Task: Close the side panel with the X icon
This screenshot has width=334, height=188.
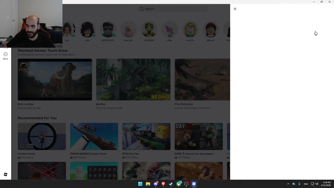Action: click(x=235, y=9)
